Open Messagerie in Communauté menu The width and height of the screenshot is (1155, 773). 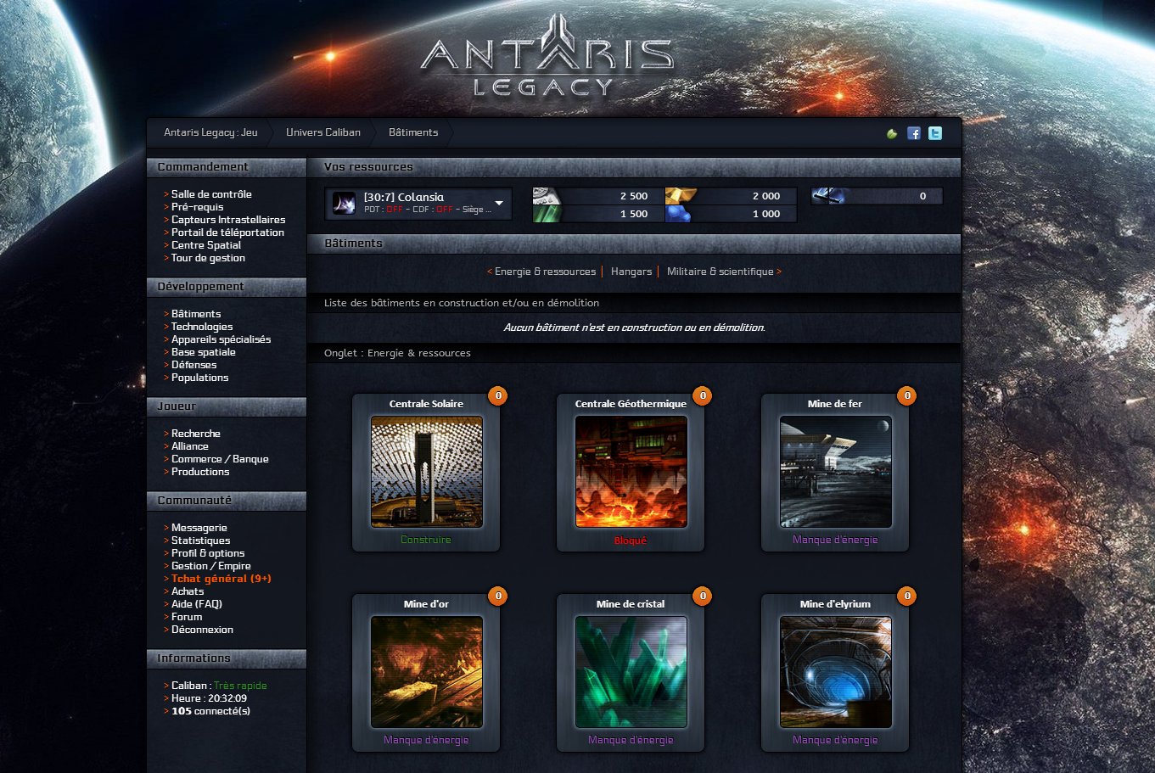(x=199, y=528)
